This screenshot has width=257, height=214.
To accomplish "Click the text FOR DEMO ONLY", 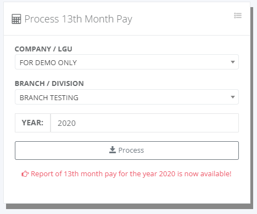I will click(x=48, y=63).
